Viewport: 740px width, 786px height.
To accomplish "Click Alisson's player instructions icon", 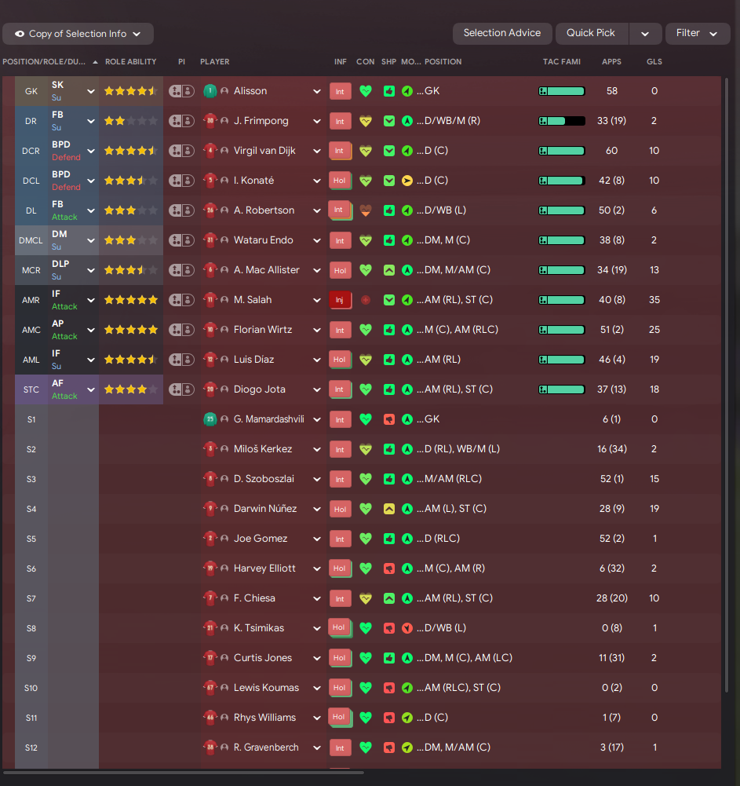I will click(181, 91).
